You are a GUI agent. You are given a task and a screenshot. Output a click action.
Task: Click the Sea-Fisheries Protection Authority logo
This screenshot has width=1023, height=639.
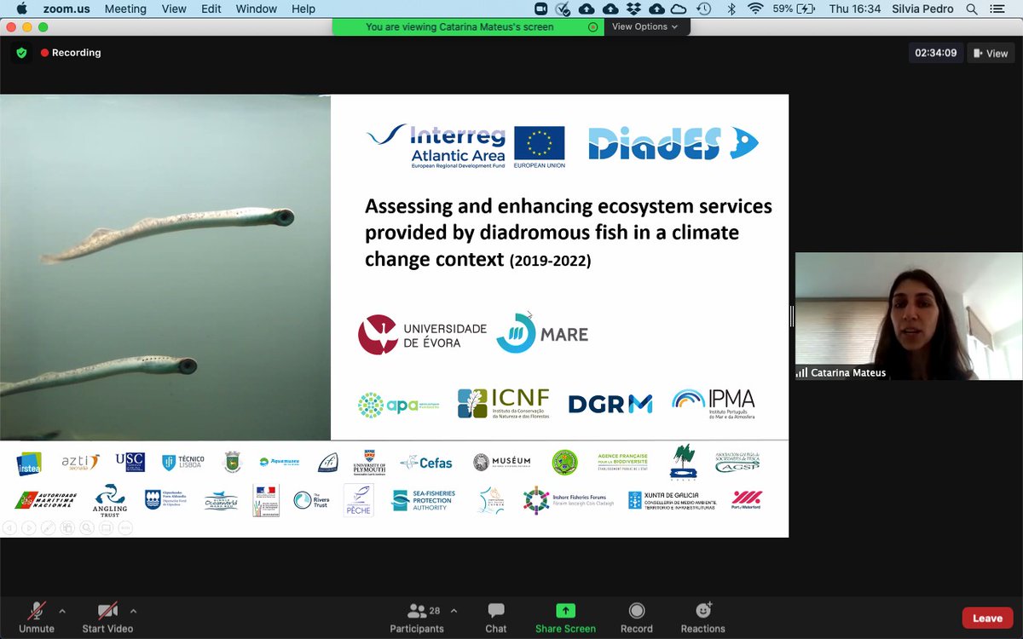[423, 500]
